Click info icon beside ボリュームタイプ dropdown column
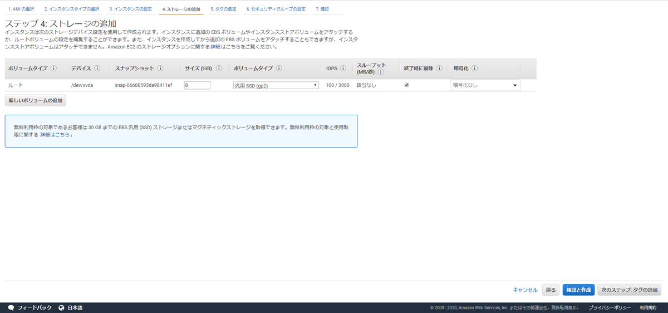The width and height of the screenshot is (668, 313). coord(278,69)
